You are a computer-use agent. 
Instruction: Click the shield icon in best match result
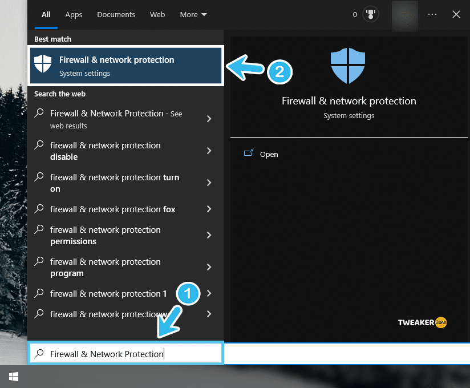click(x=43, y=63)
